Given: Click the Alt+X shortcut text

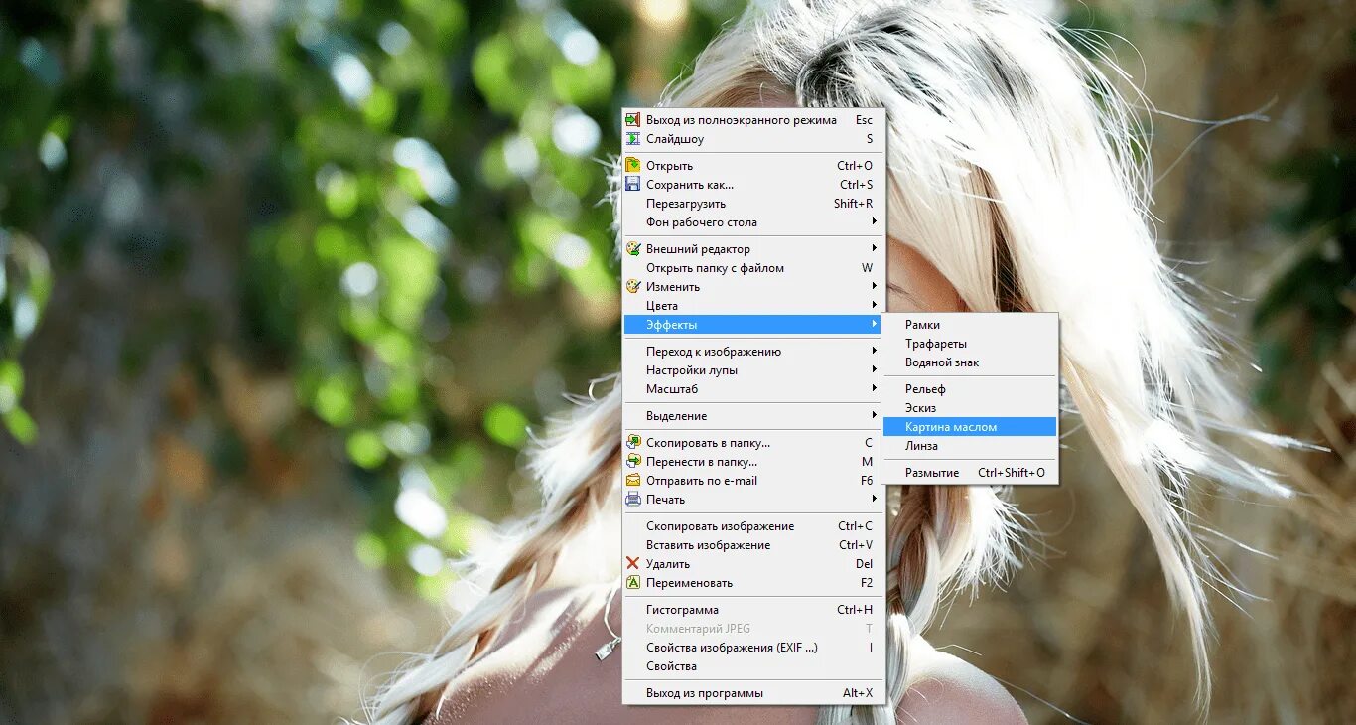Looking at the screenshot, I should (x=858, y=693).
